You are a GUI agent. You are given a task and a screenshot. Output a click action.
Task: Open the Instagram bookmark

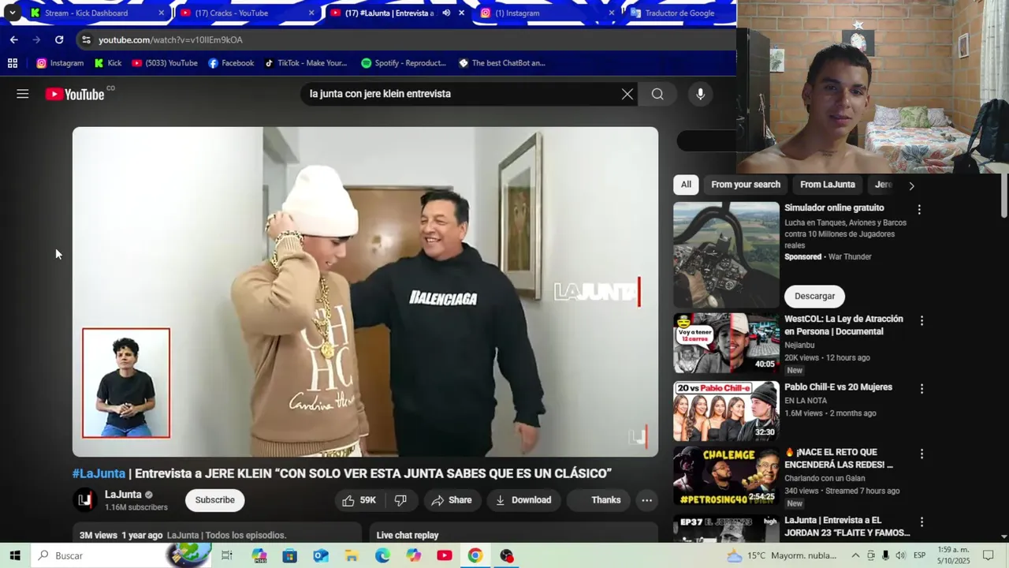pos(60,63)
